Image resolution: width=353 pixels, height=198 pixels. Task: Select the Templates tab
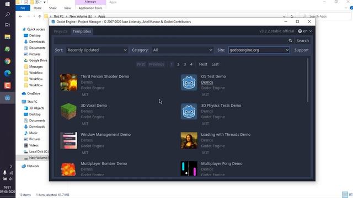point(82,31)
